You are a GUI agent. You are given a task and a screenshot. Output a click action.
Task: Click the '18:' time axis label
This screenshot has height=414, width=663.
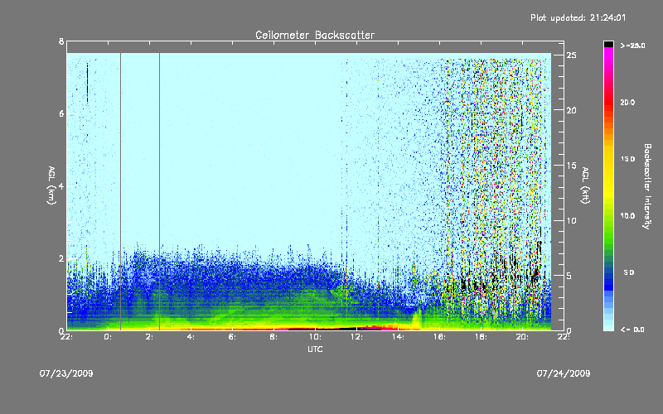(x=482, y=337)
